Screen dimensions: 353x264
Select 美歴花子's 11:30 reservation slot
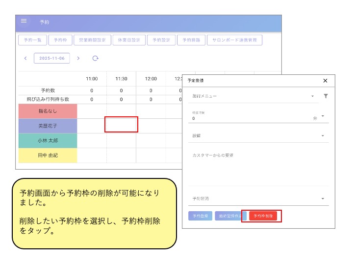click(121, 125)
